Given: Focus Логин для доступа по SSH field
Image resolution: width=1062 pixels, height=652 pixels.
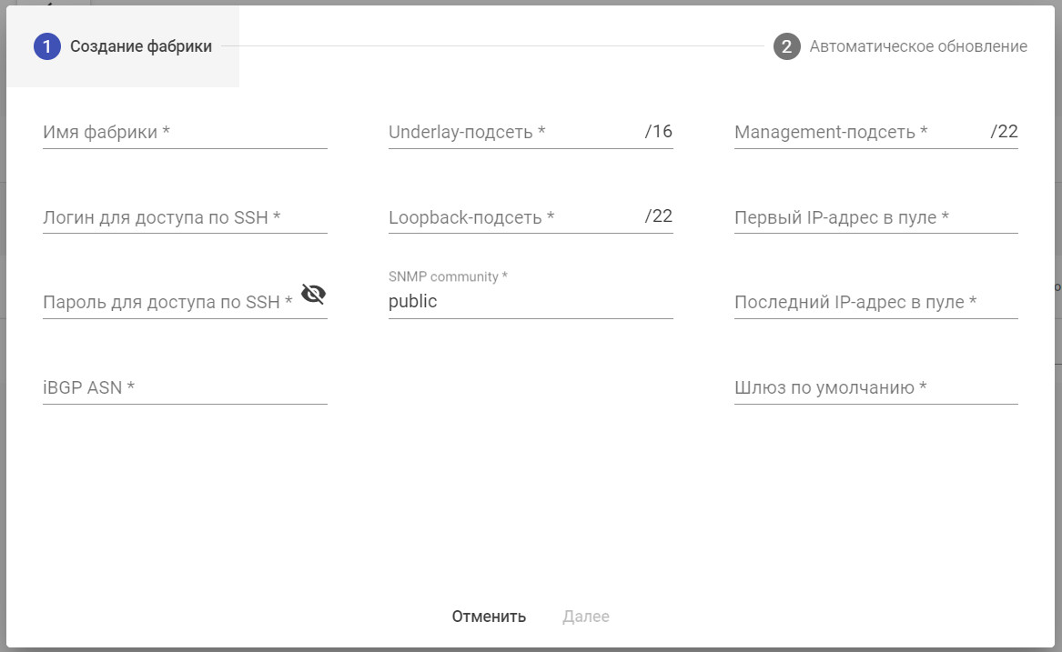Looking at the screenshot, I should click(x=185, y=218).
